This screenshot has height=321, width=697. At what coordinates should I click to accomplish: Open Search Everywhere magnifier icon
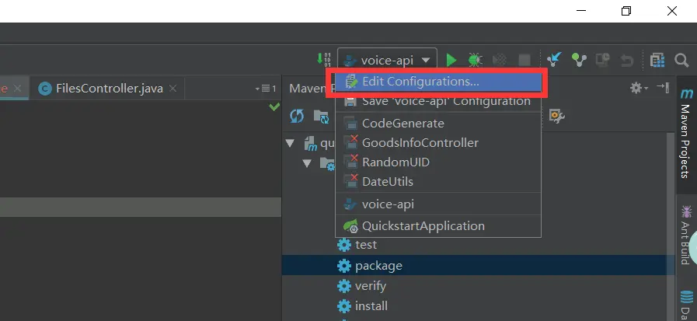click(x=681, y=60)
